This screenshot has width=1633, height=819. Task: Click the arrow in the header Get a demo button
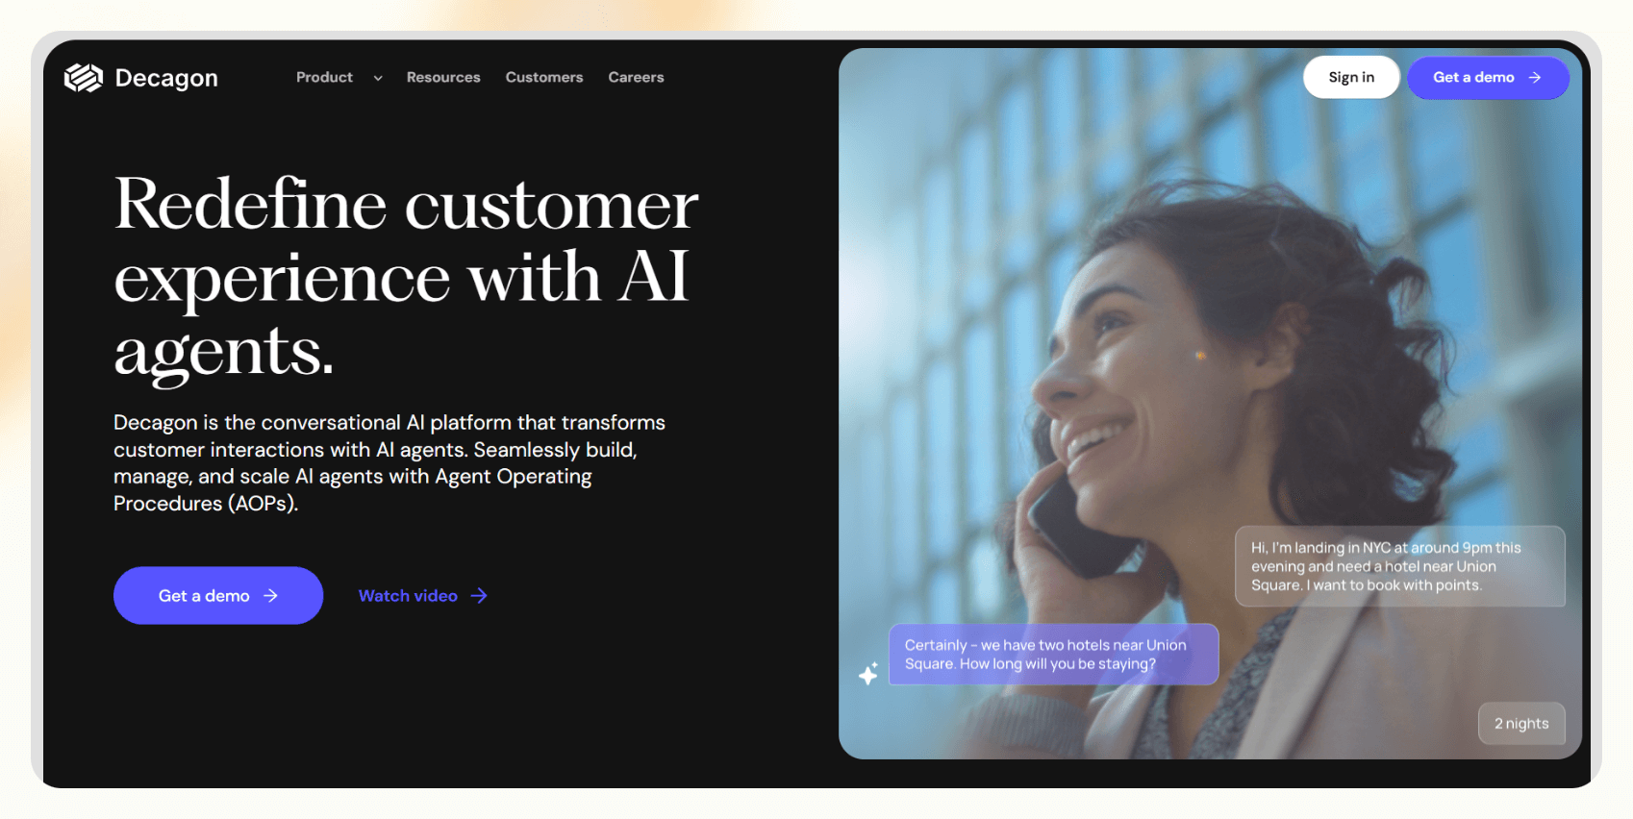pyautogui.click(x=1535, y=77)
